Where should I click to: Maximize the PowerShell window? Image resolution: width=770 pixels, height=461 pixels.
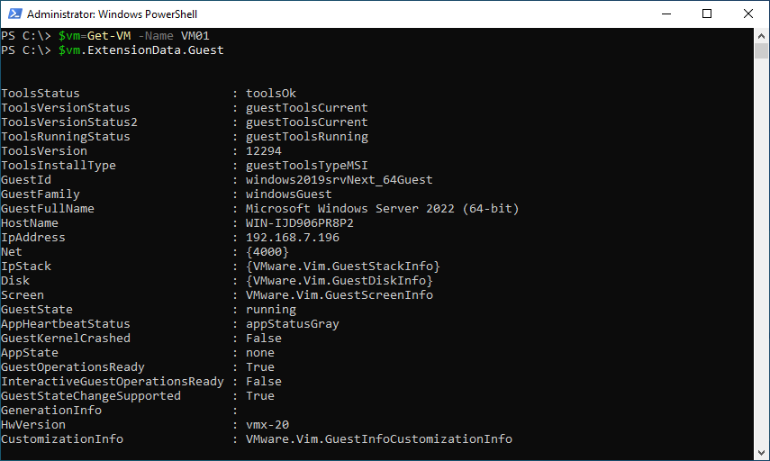coord(707,14)
